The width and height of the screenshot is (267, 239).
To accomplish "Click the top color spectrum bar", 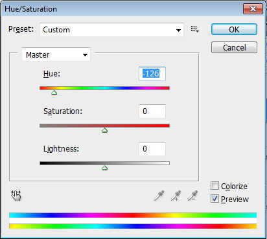I will coord(133,215).
